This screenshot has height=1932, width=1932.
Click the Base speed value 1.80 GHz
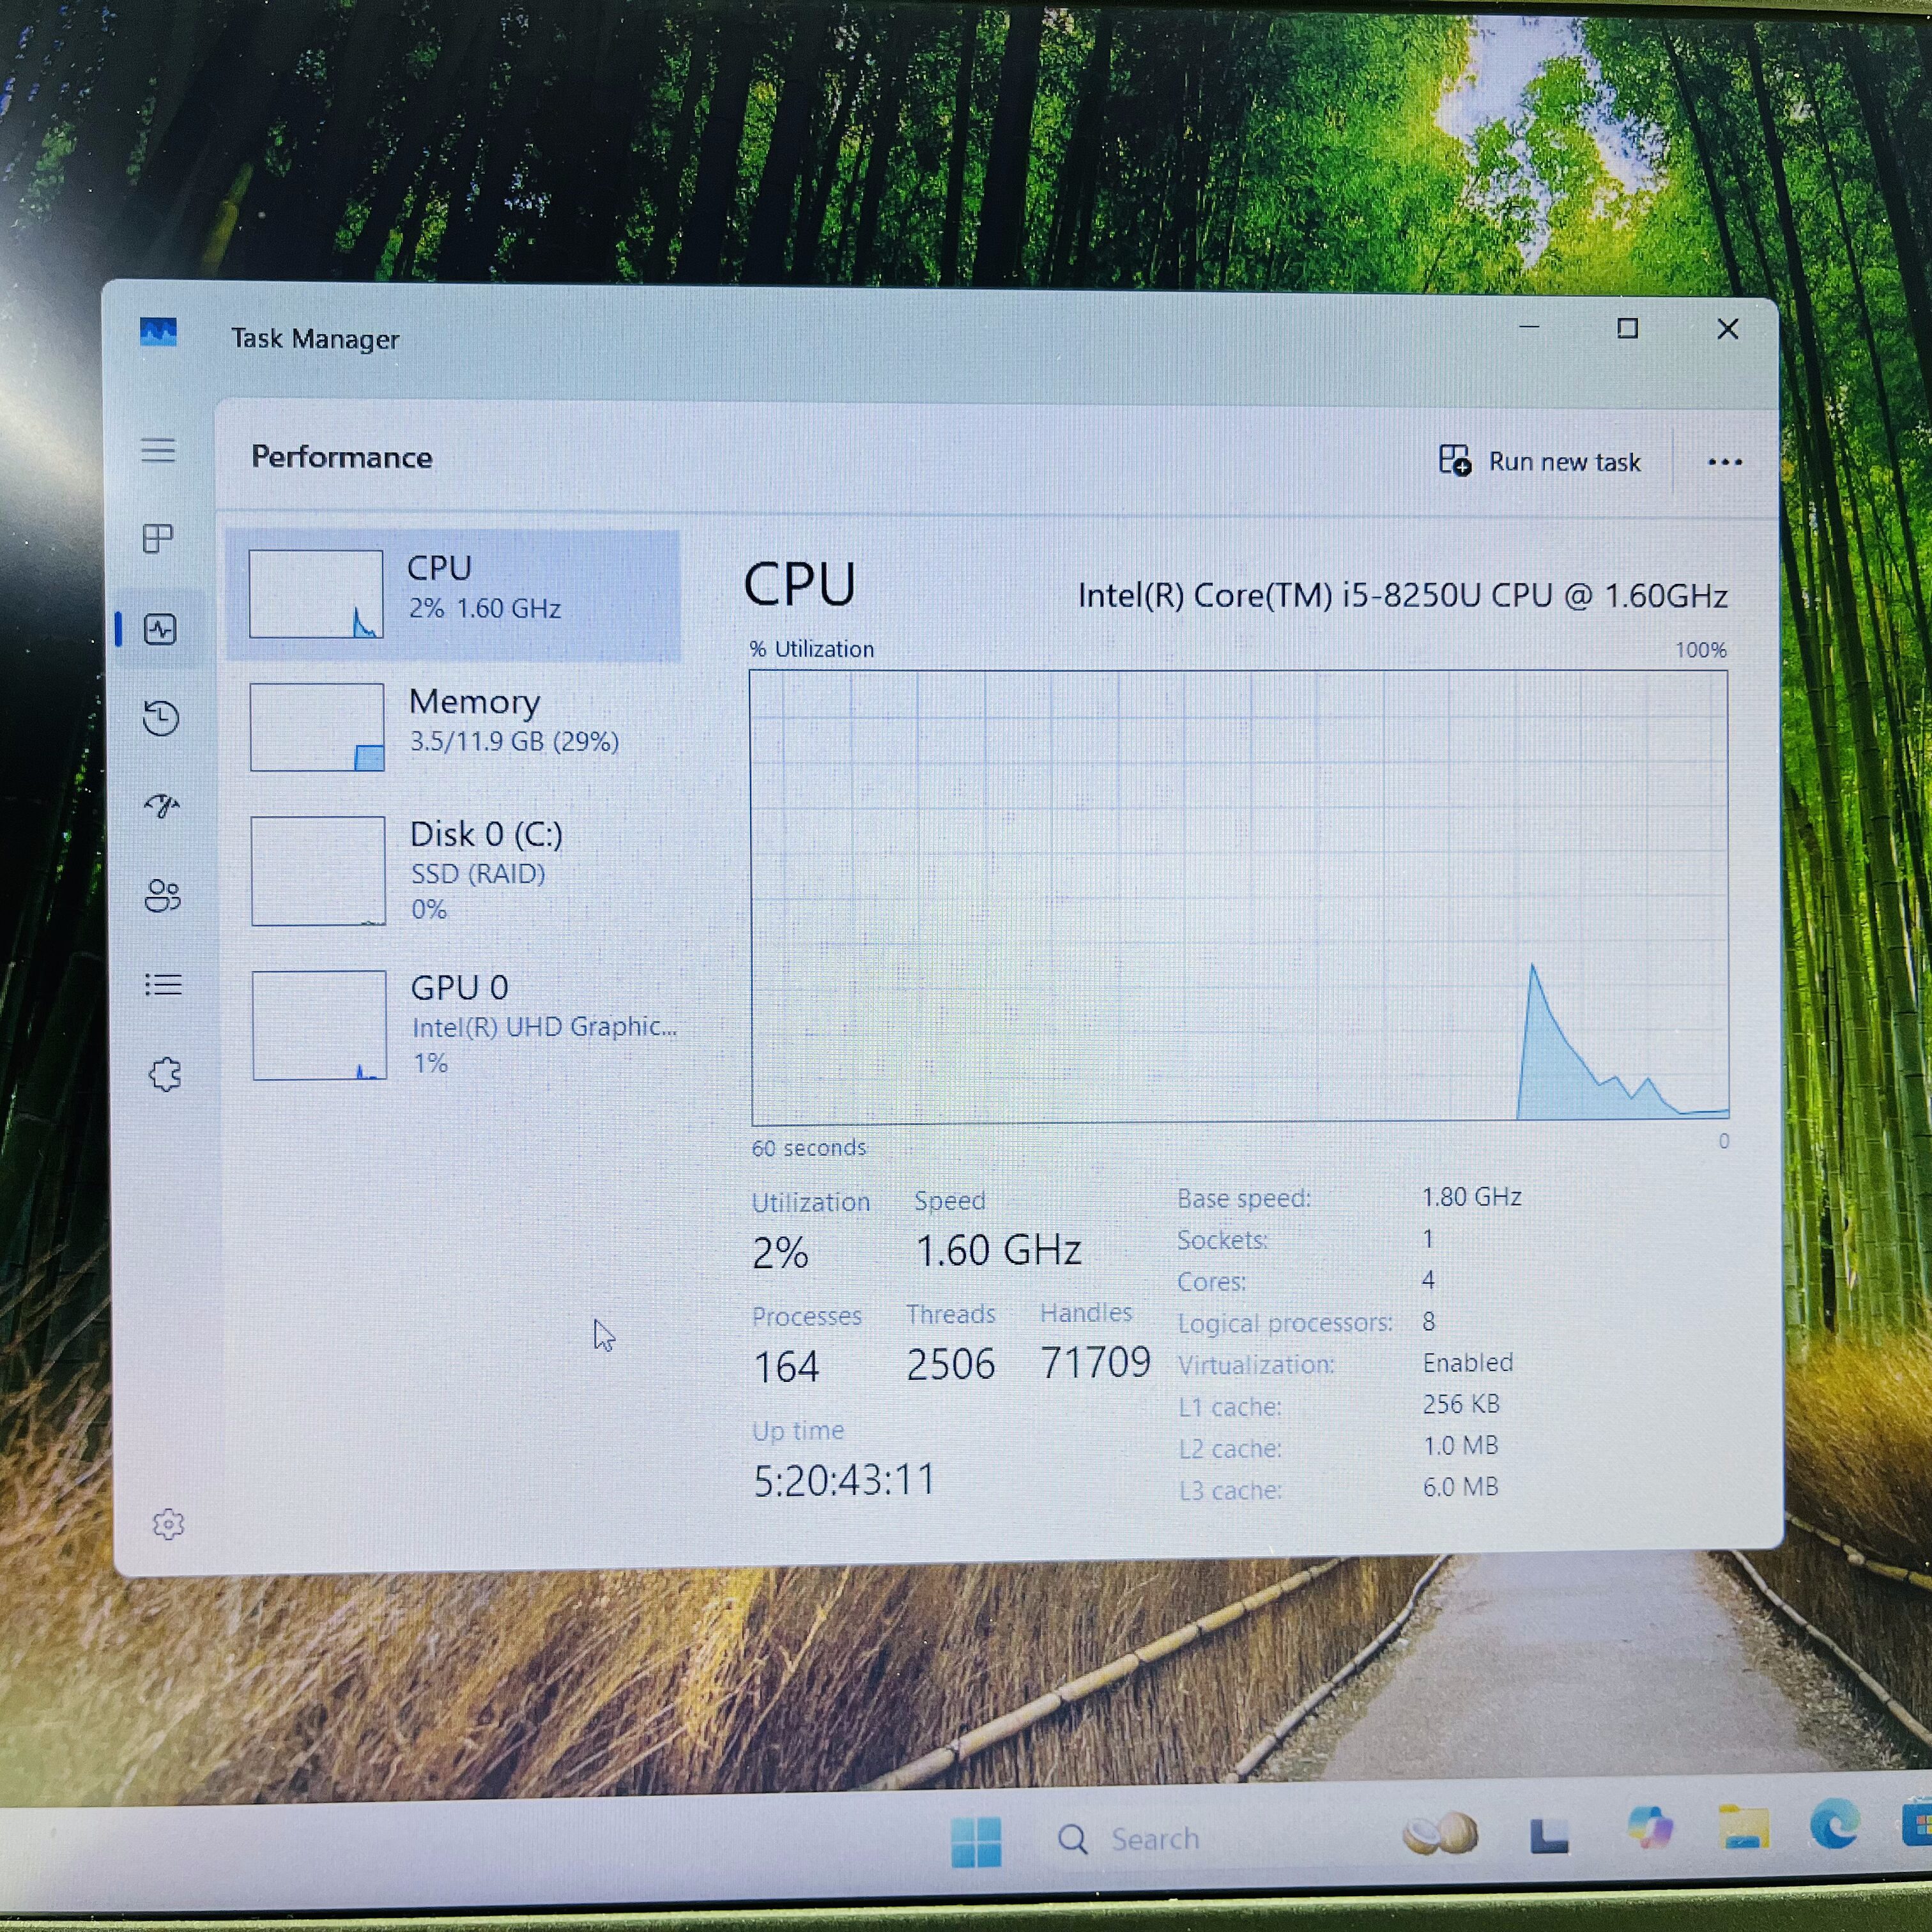coord(1471,1197)
